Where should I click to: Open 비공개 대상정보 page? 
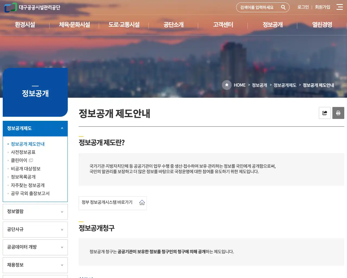click(26, 169)
